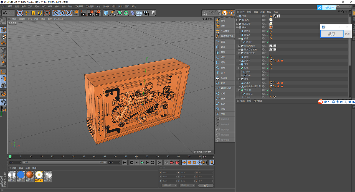The width and height of the screenshot is (355, 192).
Task: Select 螺旋 helix spline
Action: click(x=225, y=52)
